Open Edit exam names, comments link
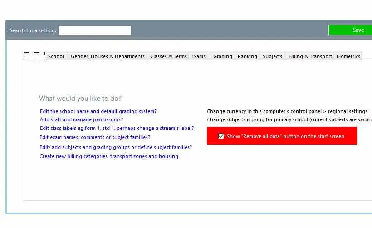This screenshot has height=228, width=372. (x=95, y=137)
